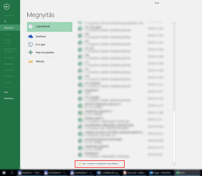202x176 pixels.
Task: Switch to the Word window in taskbar
Action: (108, 173)
